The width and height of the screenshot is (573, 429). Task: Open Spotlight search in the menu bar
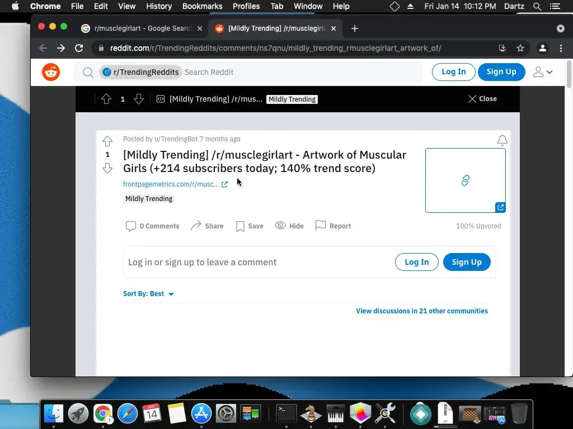(x=537, y=6)
